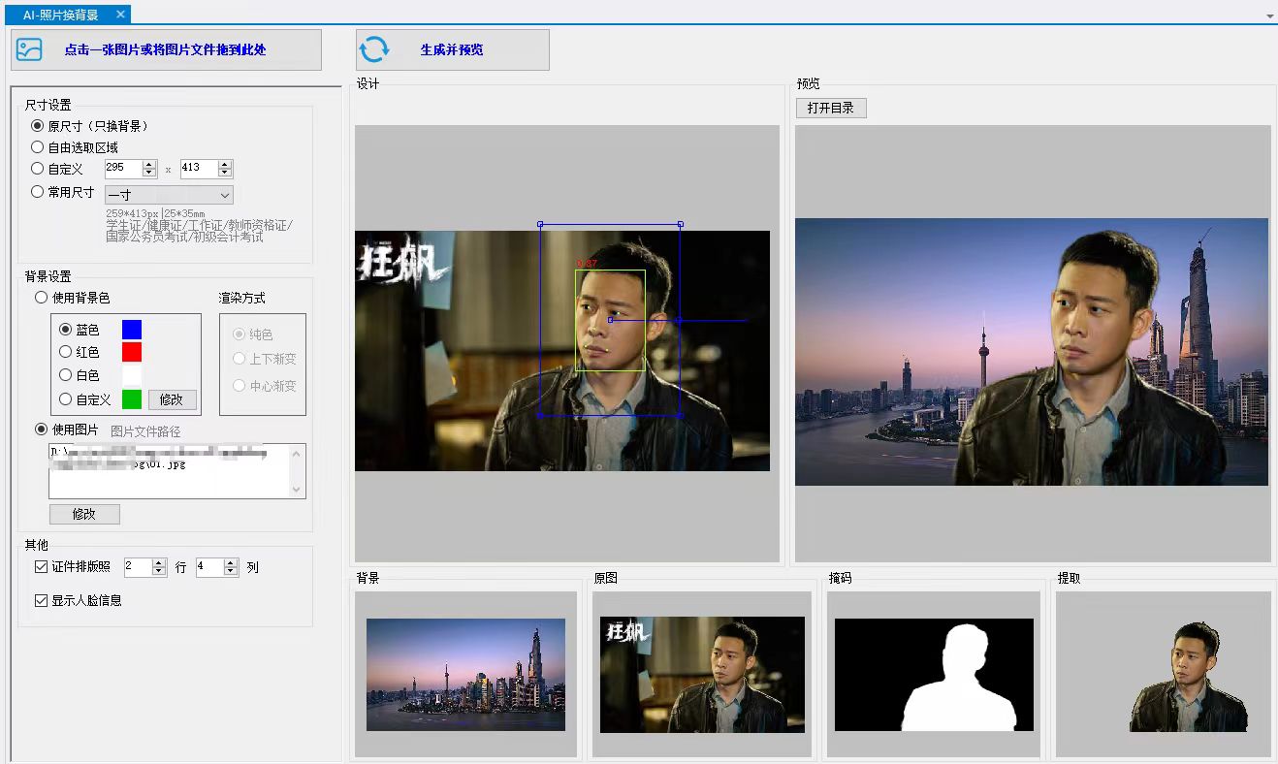The height and width of the screenshot is (764, 1278).
Task: Click 点击一张图片或将图片文件拖到此处 button
Action: pyautogui.click(x=166, y=49)
